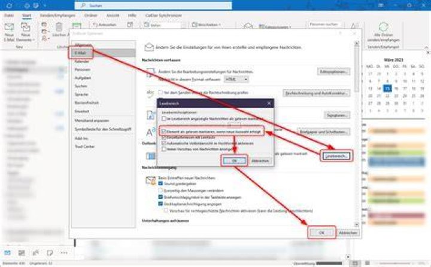Toggle 'Element als gelesen markieren, wenn neue Auswahl erfolgt'
Viewport: 431px width, 267px height.
(x=164, y=131)
